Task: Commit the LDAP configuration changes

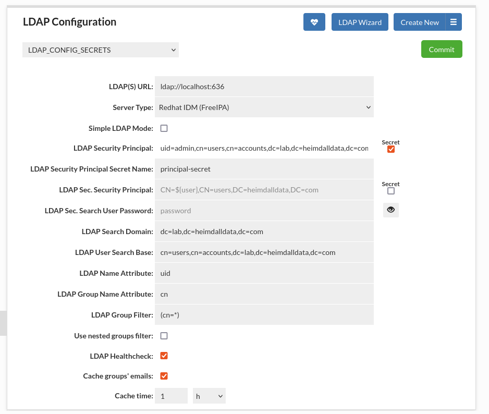Action: click(x=442, y=49)
